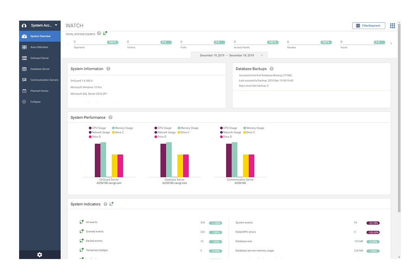Toggle CPU Usage legend in OnGuard Server chart
The width and height of the screenshot is (420, 280).
pyautogui.click(x=97, y=128)
